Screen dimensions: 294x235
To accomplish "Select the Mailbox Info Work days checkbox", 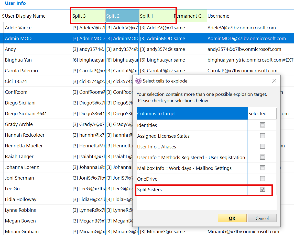I will 262,168.
